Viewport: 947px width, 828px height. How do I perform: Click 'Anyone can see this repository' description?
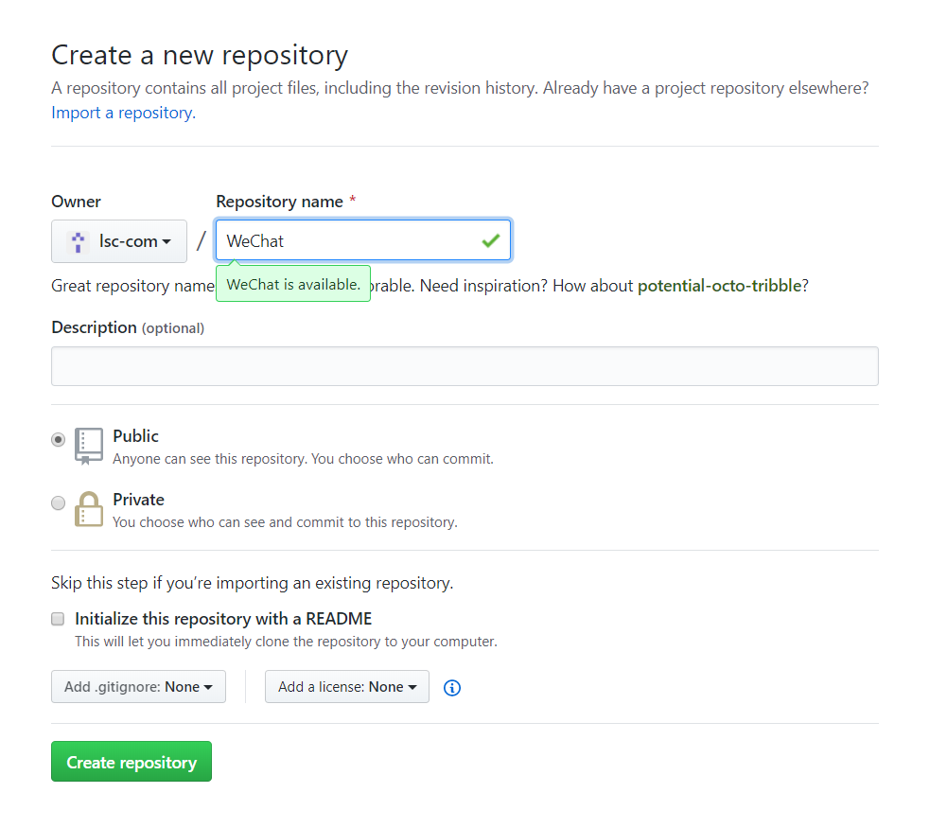tap(303, 459)
